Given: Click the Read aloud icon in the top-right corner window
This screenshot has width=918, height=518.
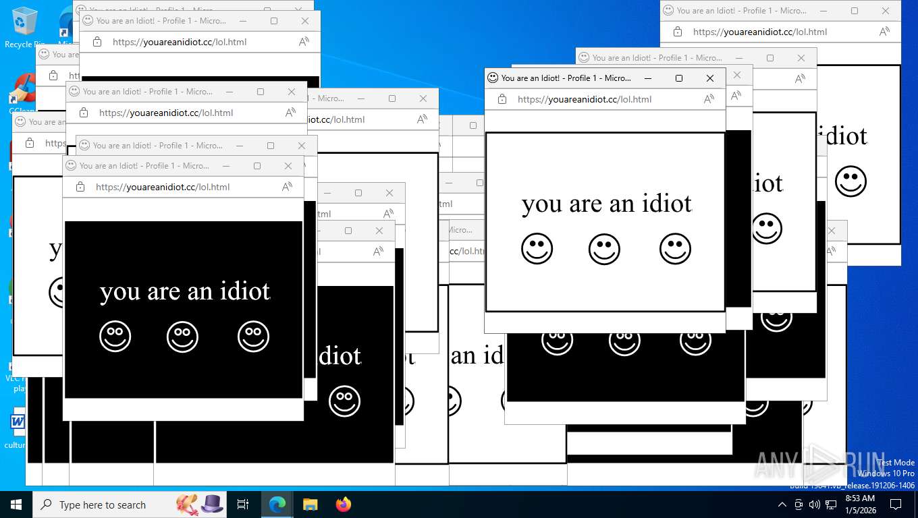Looking at the screenshot, I should (884, 32).
